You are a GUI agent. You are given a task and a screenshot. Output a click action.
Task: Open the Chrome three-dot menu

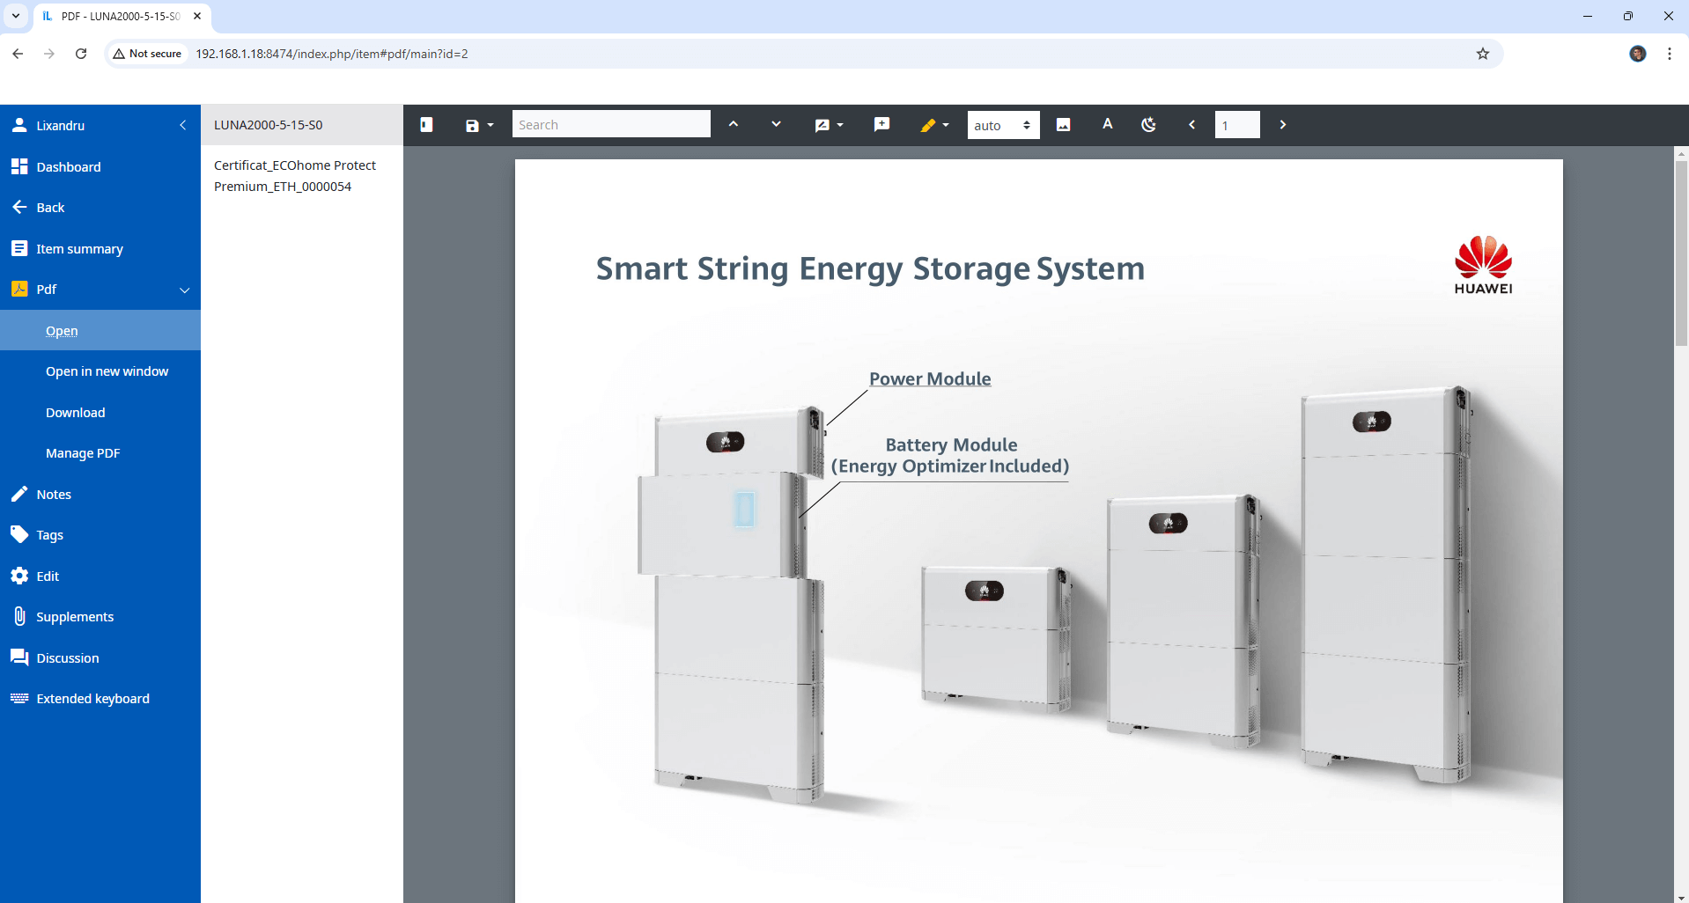pyautogui.click(x=1670, y=54)
